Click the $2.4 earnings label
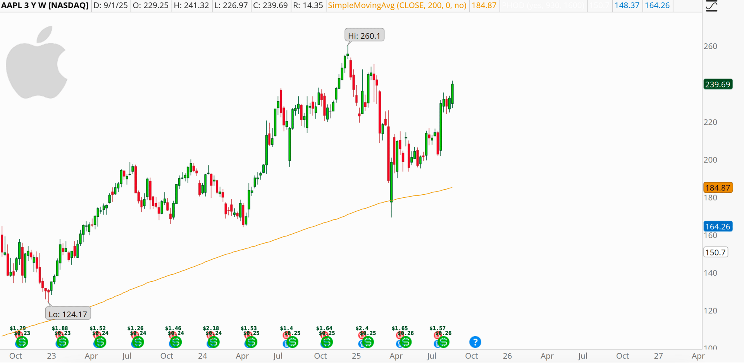 coord(362,328)
